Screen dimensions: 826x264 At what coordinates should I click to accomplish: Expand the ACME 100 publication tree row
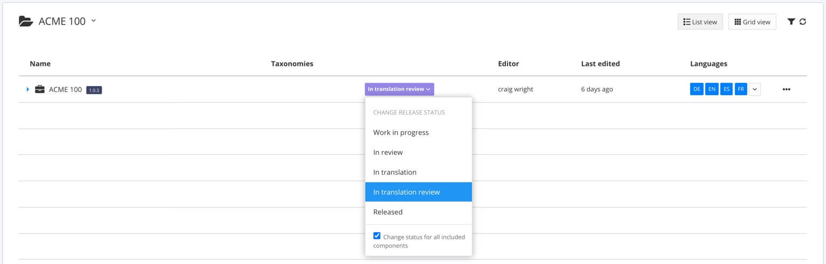point(28,89)
